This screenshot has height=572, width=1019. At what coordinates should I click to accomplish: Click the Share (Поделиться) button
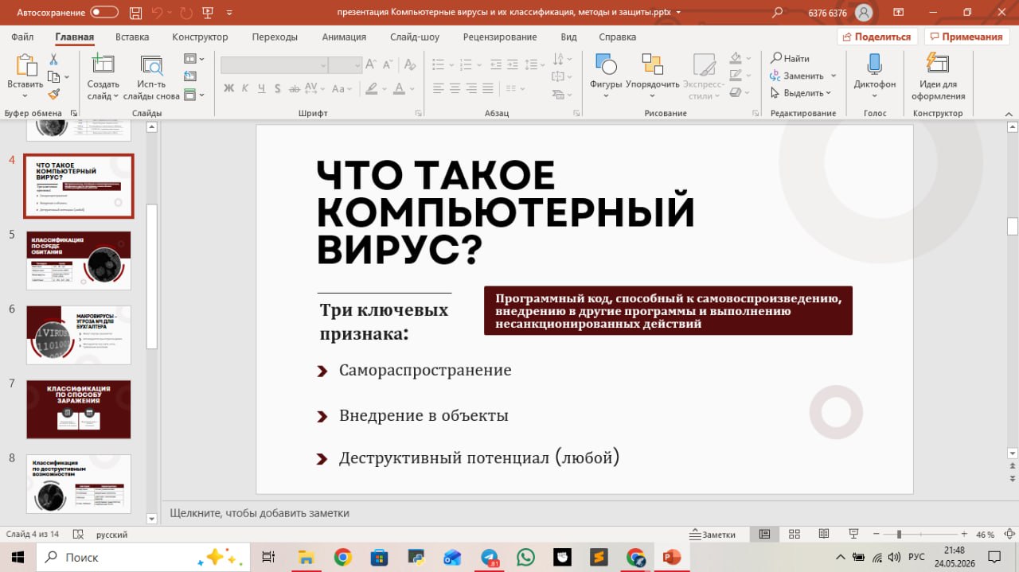click(877, 37)
